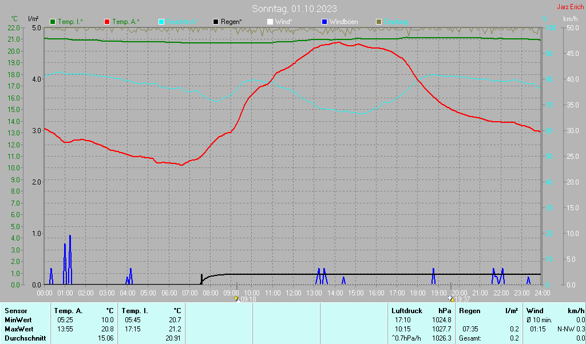Select the Temp. I. table column header
Viewport: 586px width, 344px height.
point(134,310)
